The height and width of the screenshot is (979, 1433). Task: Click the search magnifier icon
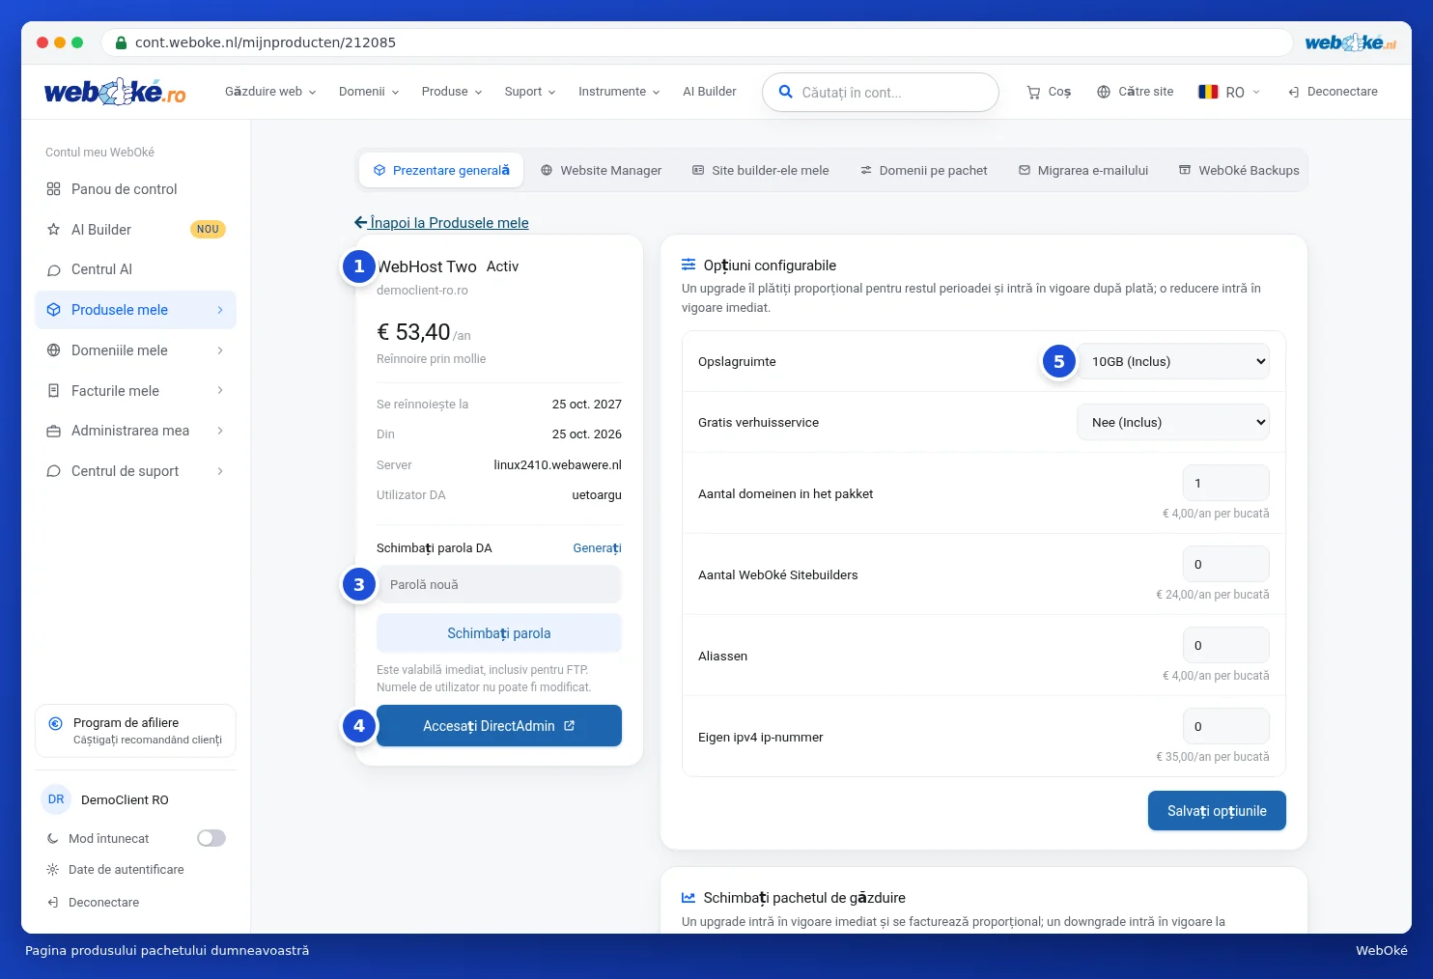[x=786, y=93]
